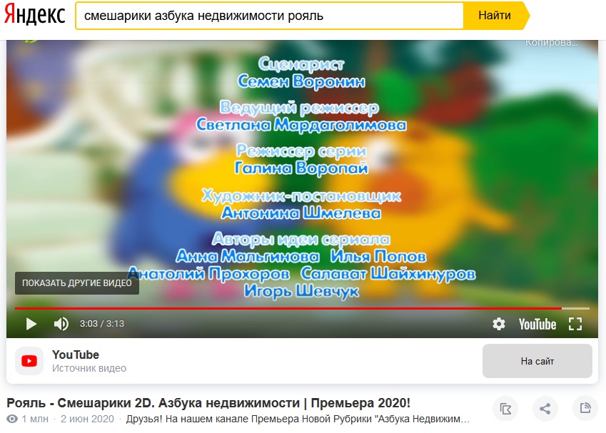Click Источник видео caption
The image size is (606, 433).
click(89, 368)
